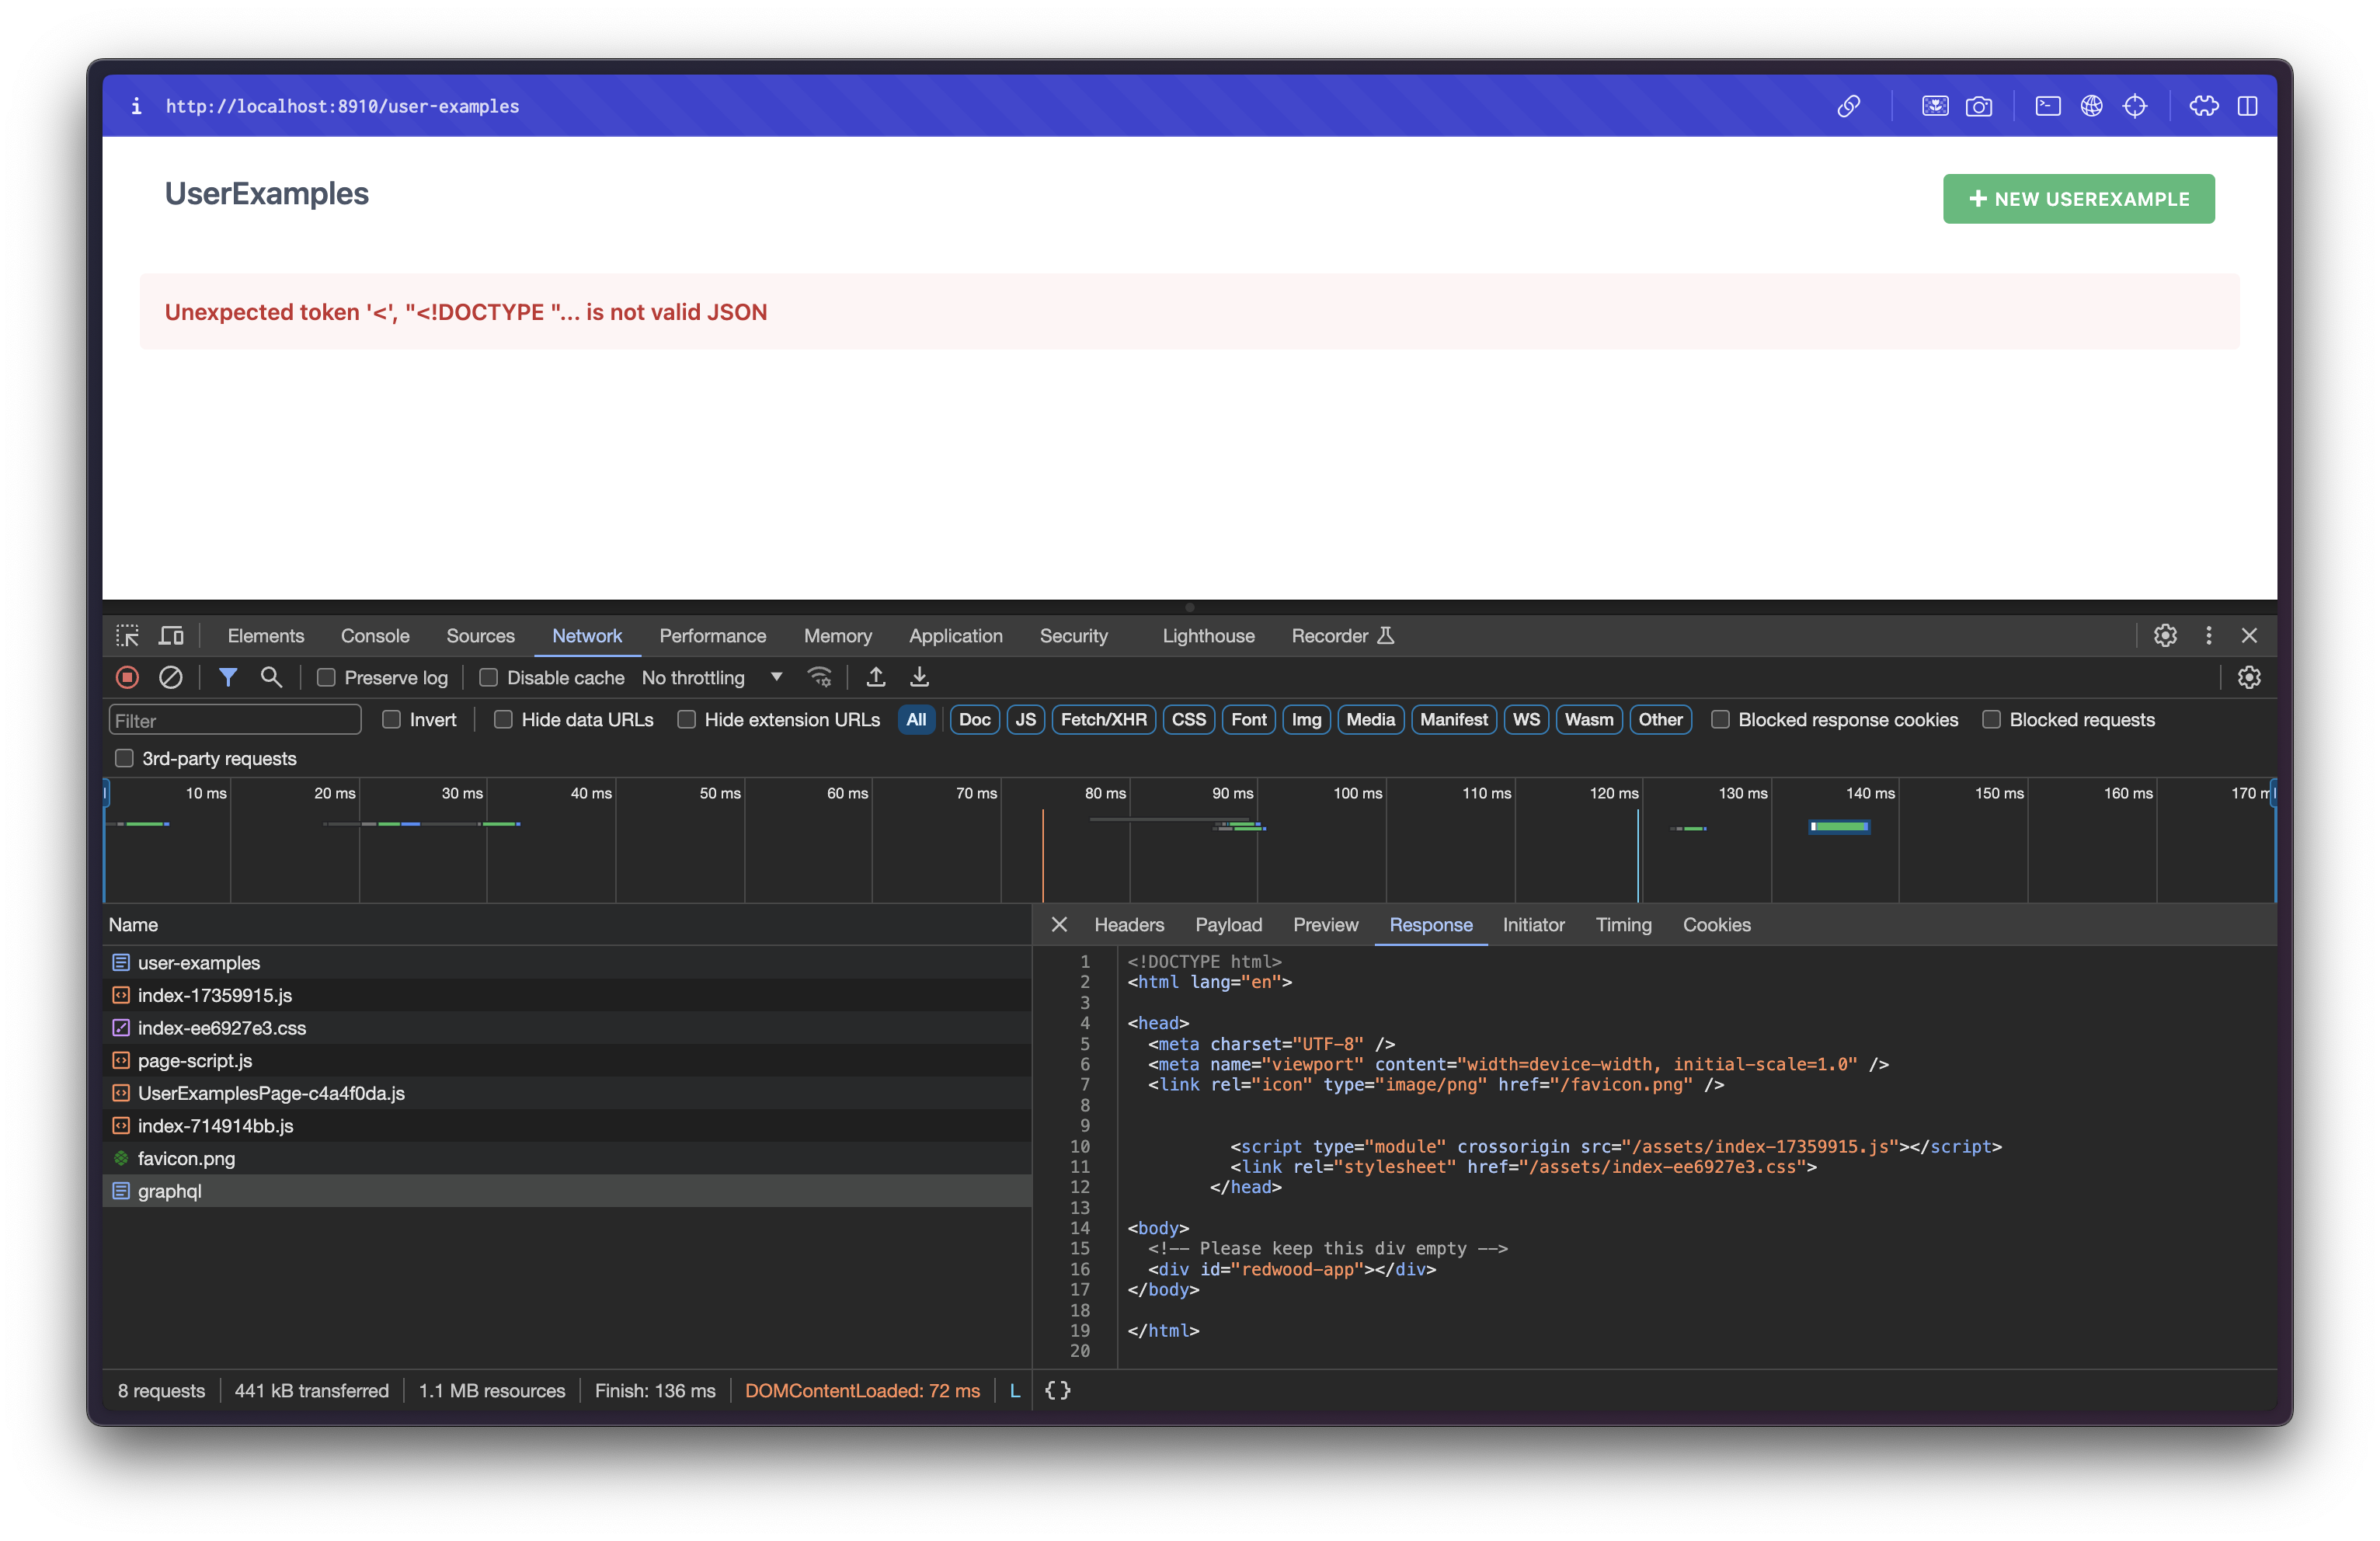The width and height of the screenshot is (2380, 1541).
Task: Select UserExamplesPage-c4a4f0da.js request
Action: (x=567, y=1093)
